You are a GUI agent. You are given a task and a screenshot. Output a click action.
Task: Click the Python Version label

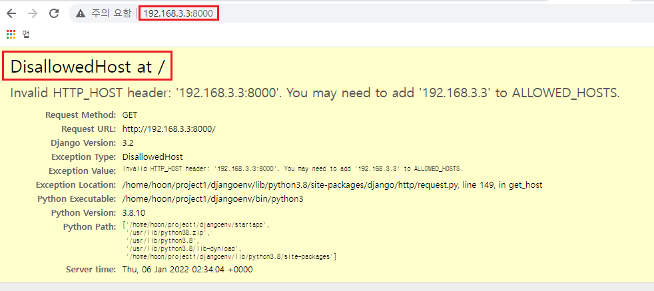click(83, 213)
